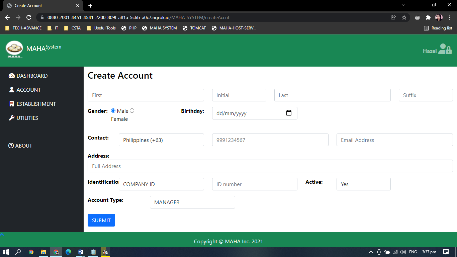Image resolution: width=457 pixels, height=257 pixels.
Task: Open the CSTA bookmark folder
Action: [x=73, y=28]
